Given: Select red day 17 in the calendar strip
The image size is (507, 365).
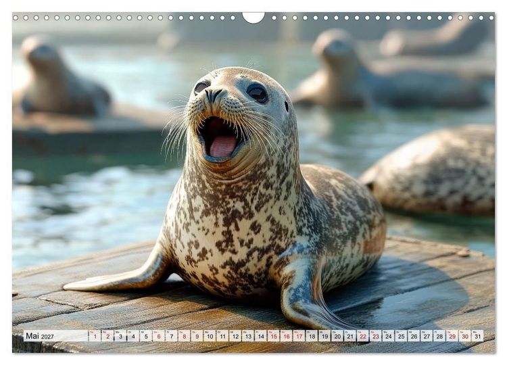Looking at the screenshot, I should [299, 336].
